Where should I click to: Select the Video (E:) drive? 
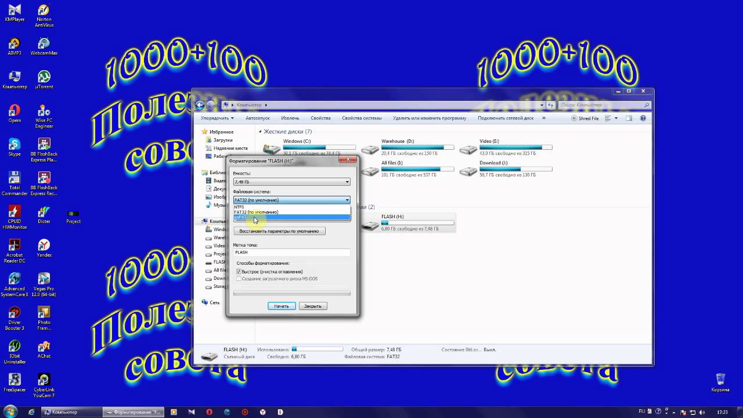pyautogui.click(x=506, y=147)
